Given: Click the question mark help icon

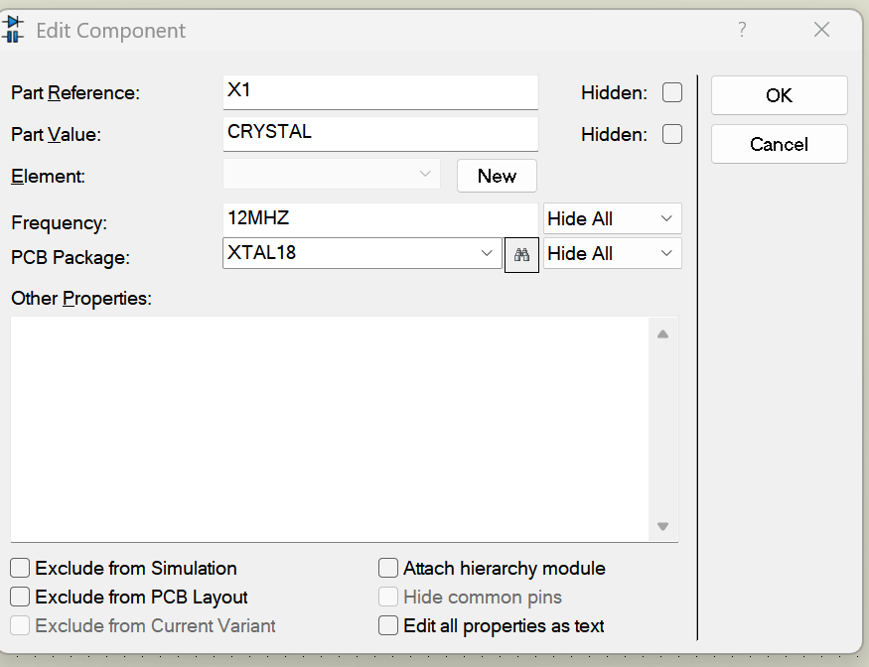Looking at the screenshot, I should click(741, 30).
